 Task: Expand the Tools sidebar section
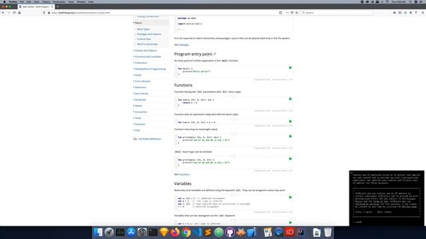pyautogui.click(x=138, y=118)
